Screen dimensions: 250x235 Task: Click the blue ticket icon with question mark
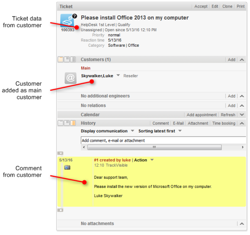(x=68, y=20)
